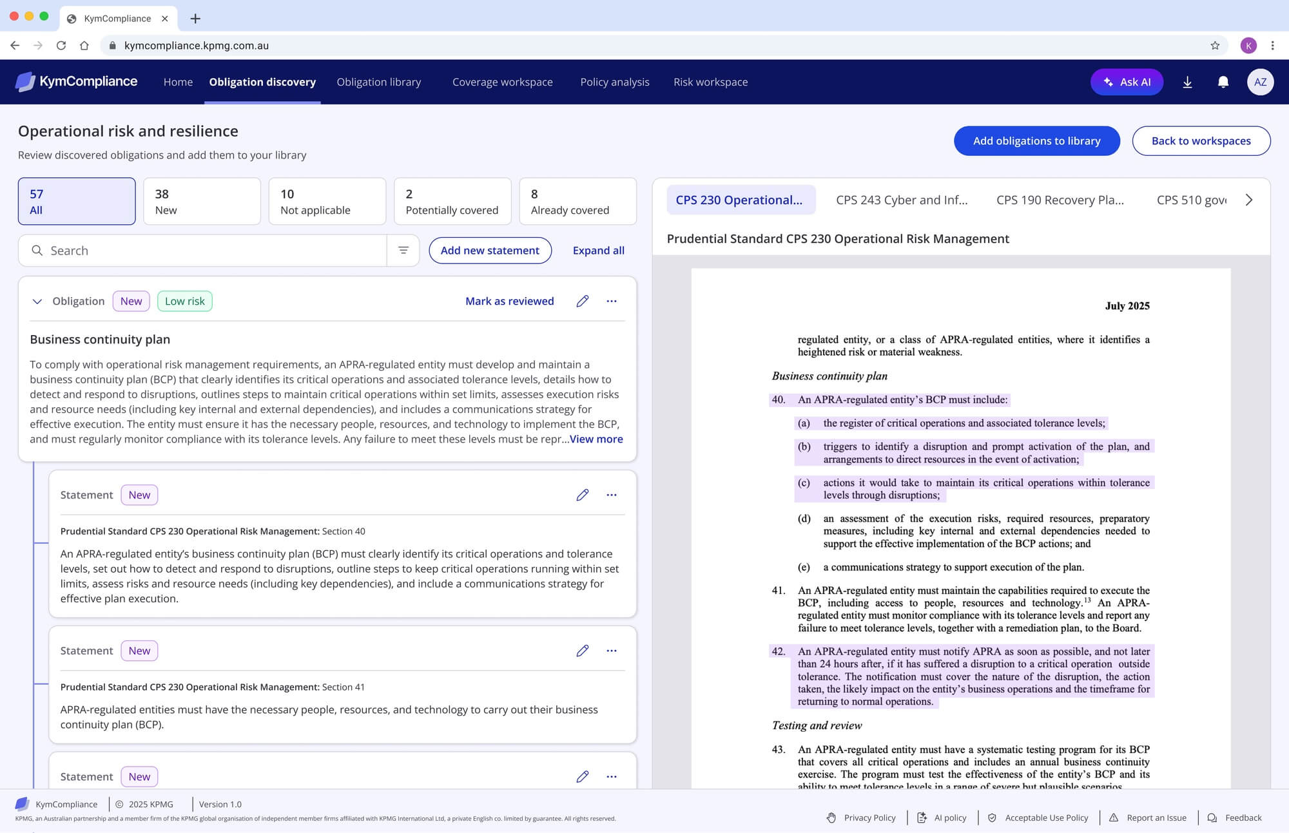Screen dimensions: 1289x833
Task: Click View more on obligation description
Action: pyautogui.click(x=596, y=439)
